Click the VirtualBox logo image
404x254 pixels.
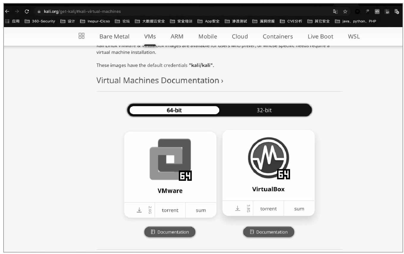click(x=269, y=158)
